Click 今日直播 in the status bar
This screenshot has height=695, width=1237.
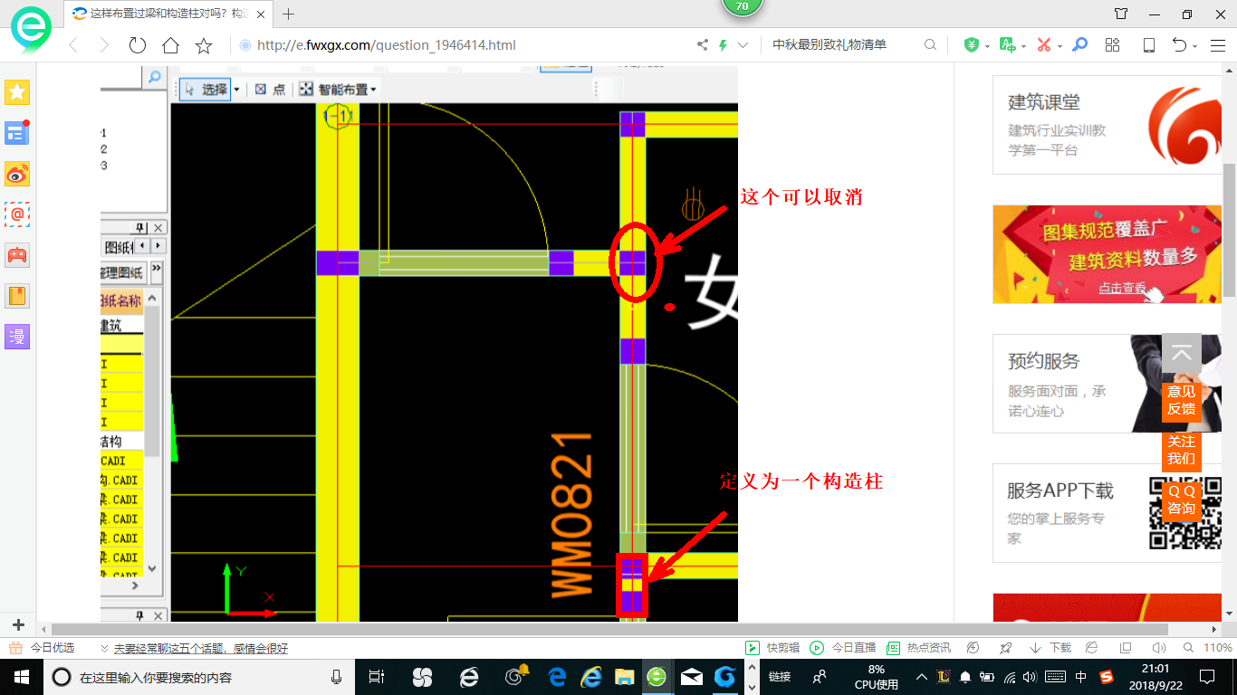(842, 648)
